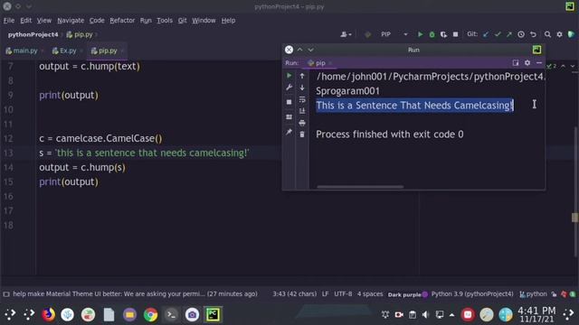579x325 pixels.
Task: Change the Dark purple theme selector
Action: coord(408,294)
